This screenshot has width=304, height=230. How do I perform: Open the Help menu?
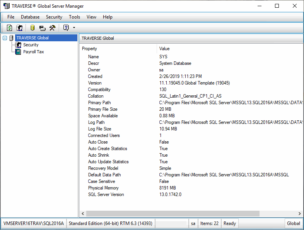[x=108, y=17]
